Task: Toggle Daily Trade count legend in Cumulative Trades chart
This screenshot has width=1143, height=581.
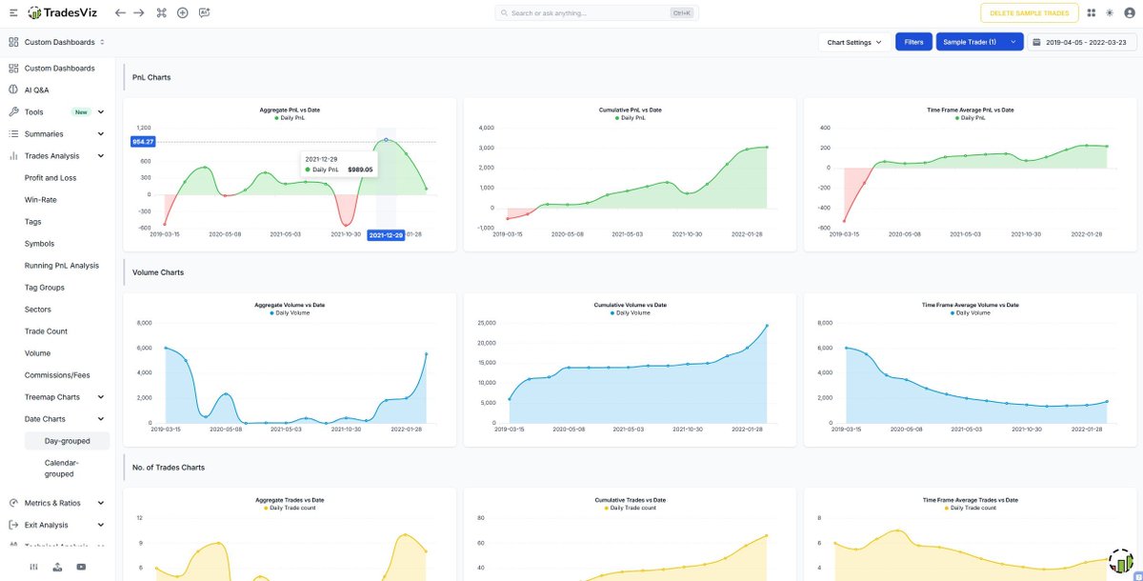Action: (630, 508)
